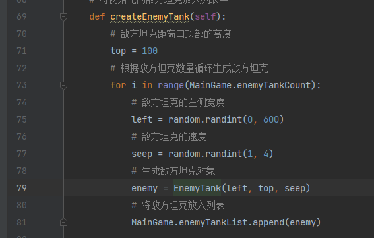Click the createEnemyTank function name
Image resolution: width=374 pixels, height=238 pixels.
point(150,17)
